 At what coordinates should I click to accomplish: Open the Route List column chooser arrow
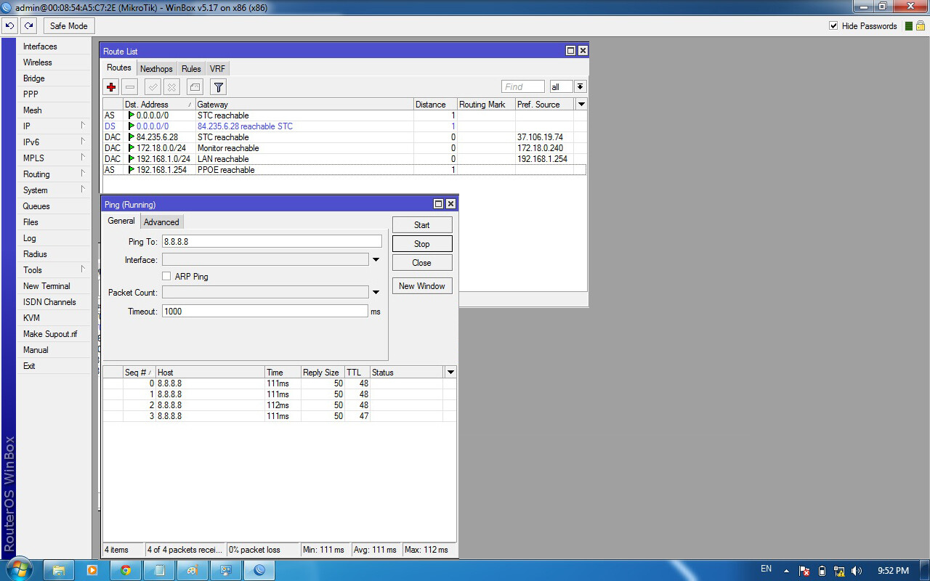click(x=581, y=105)
